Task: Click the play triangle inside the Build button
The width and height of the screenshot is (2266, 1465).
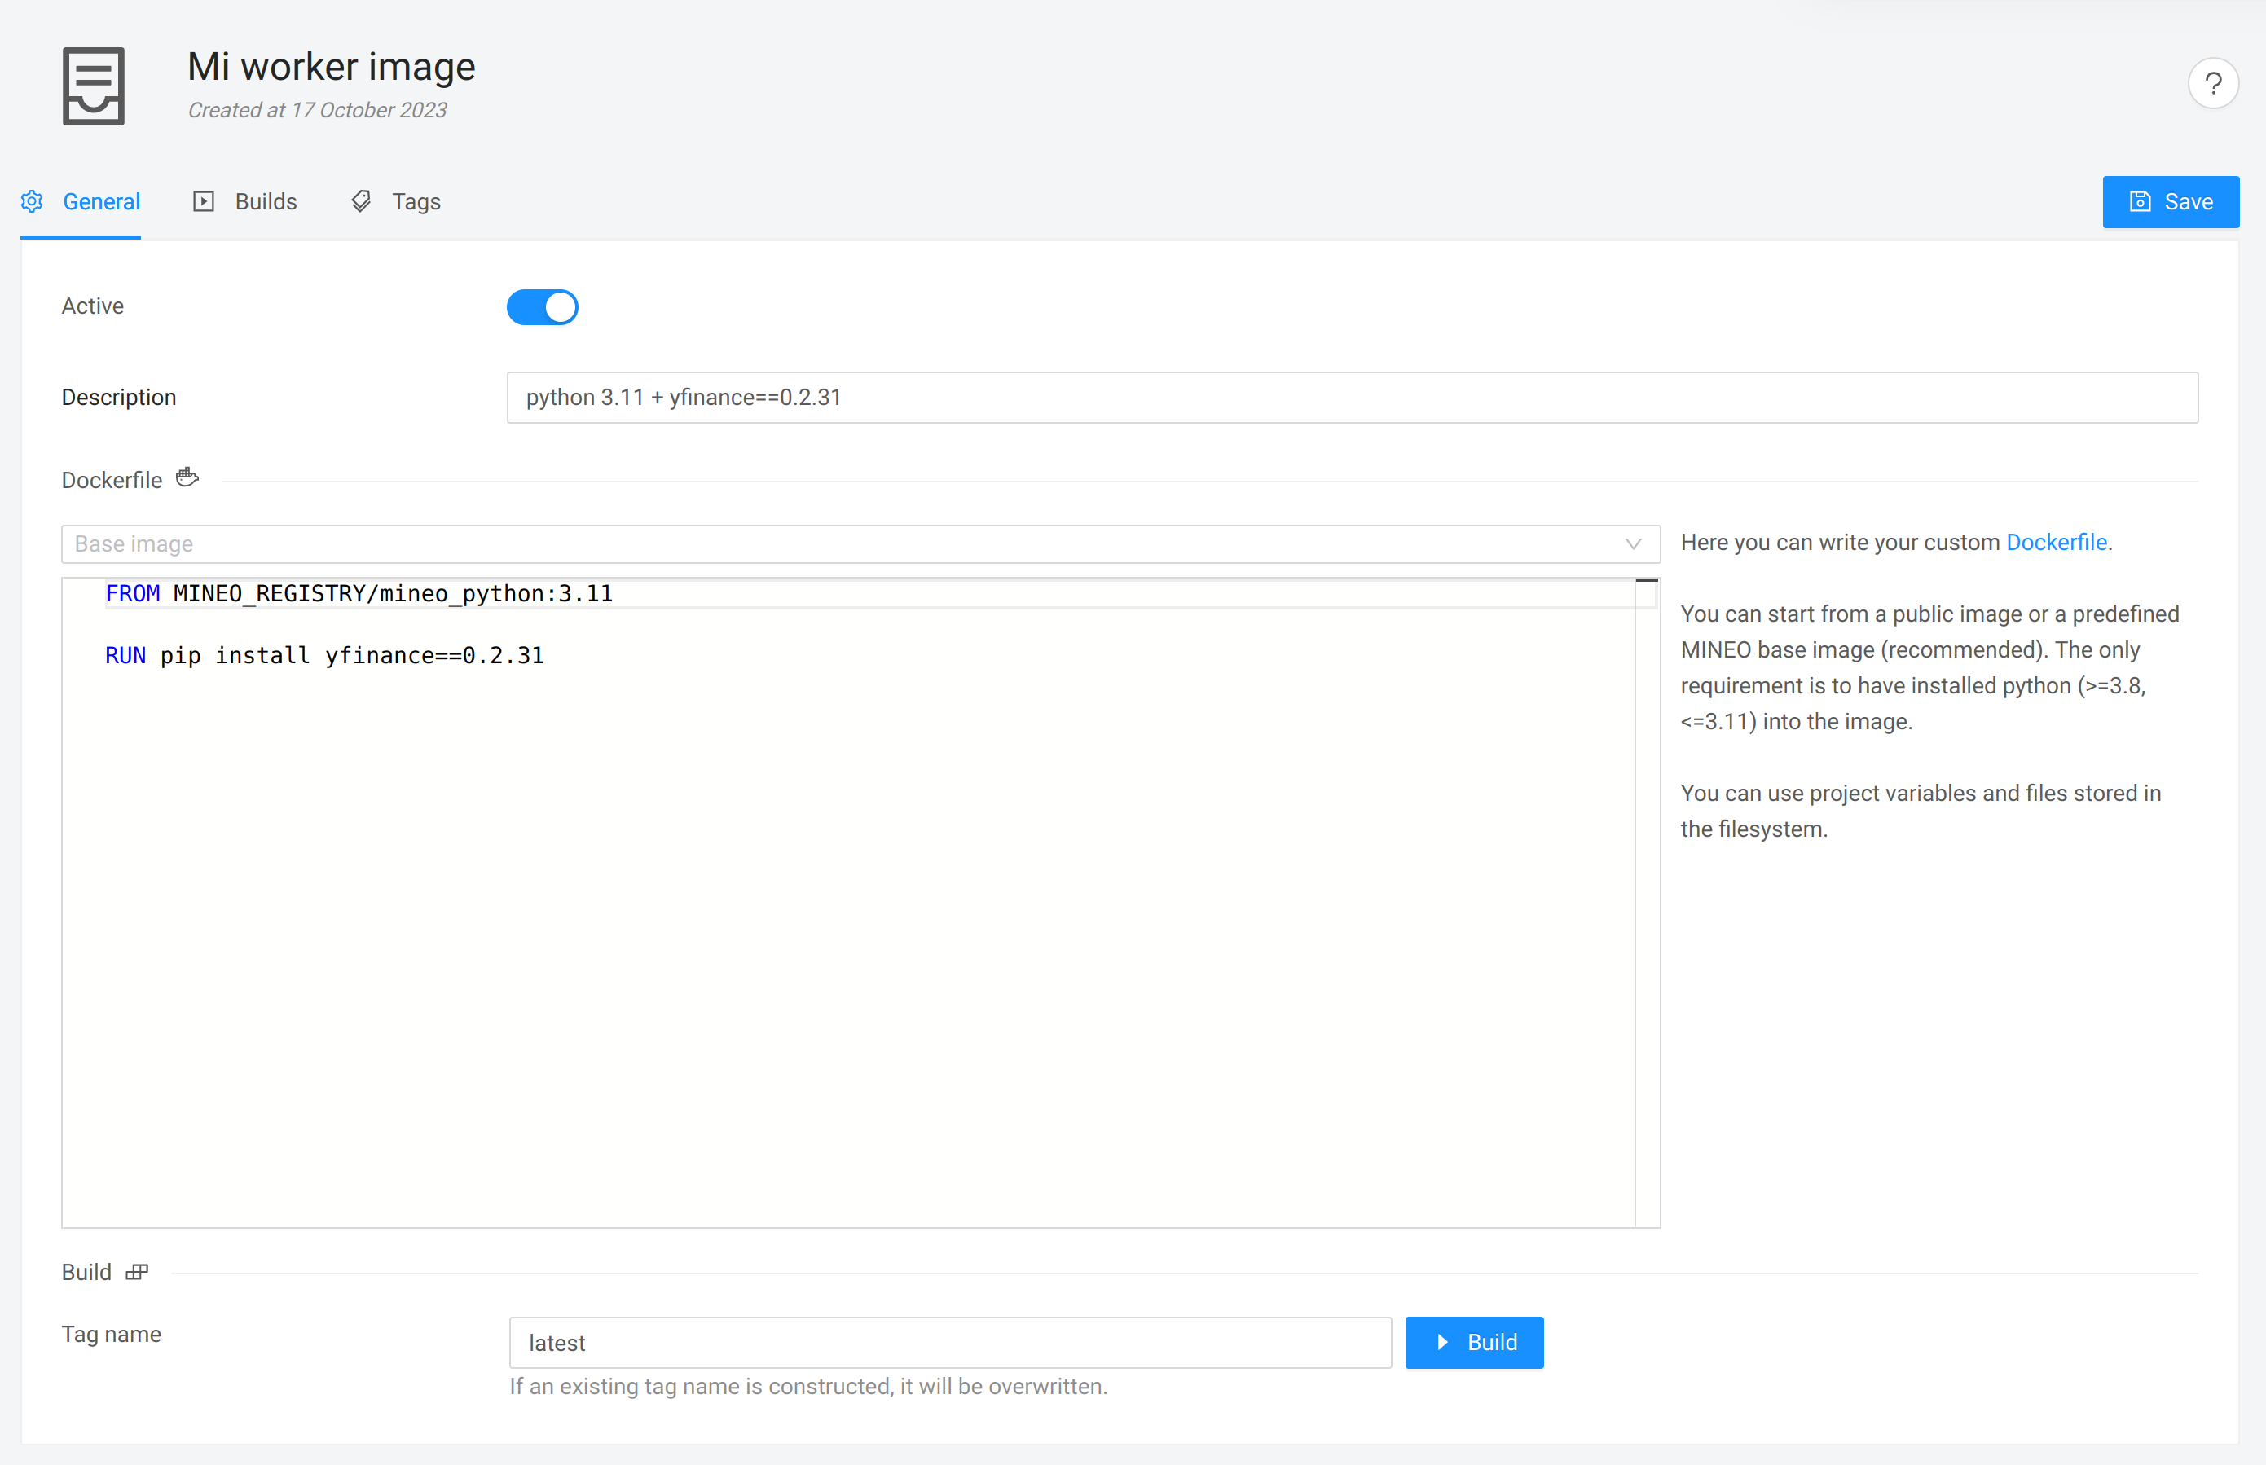Action: coord(1443,1342)
